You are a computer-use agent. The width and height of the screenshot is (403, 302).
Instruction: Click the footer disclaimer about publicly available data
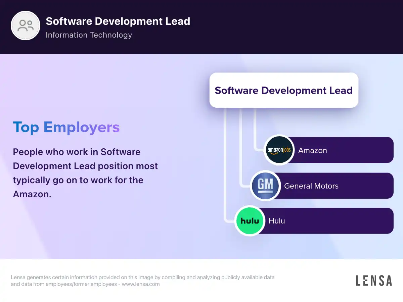point(142,278)
